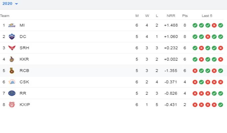Click the Pts column header
The height and width of the screenshot is (133, 227).
185,16
